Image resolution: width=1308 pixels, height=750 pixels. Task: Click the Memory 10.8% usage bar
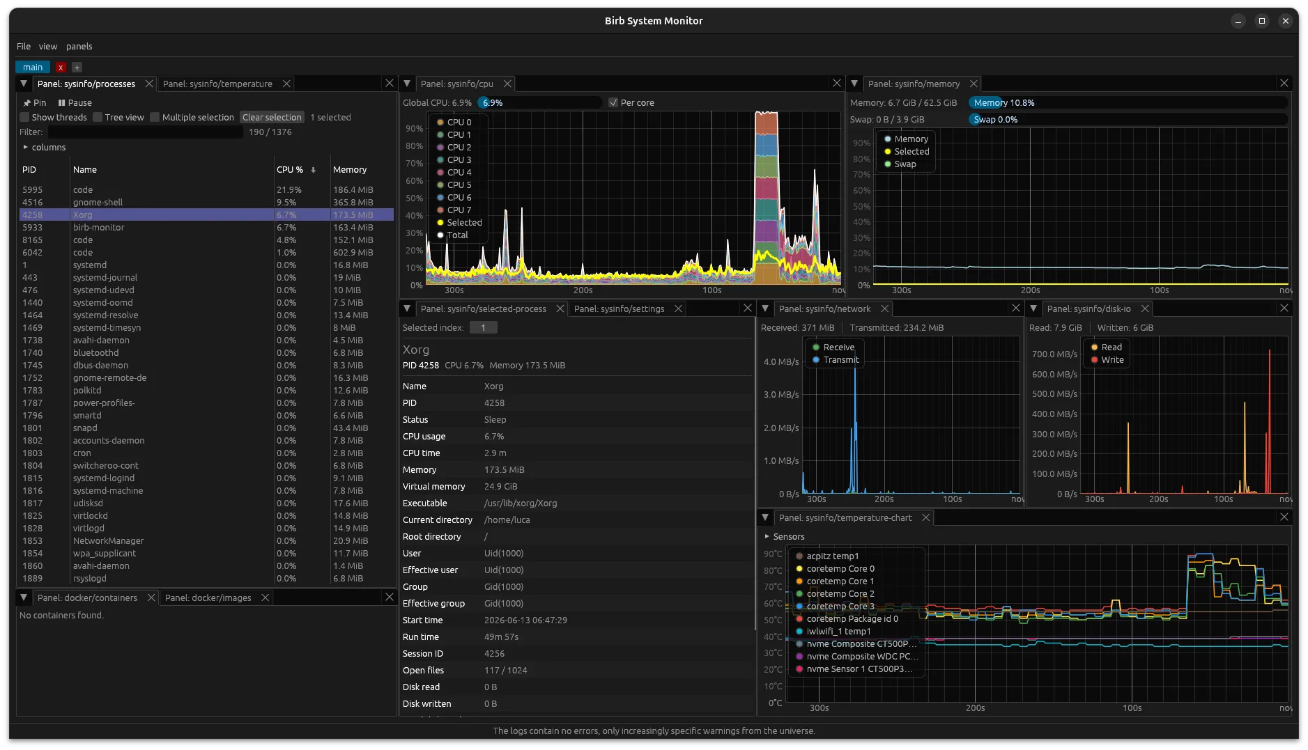[x=1128, y=102]
